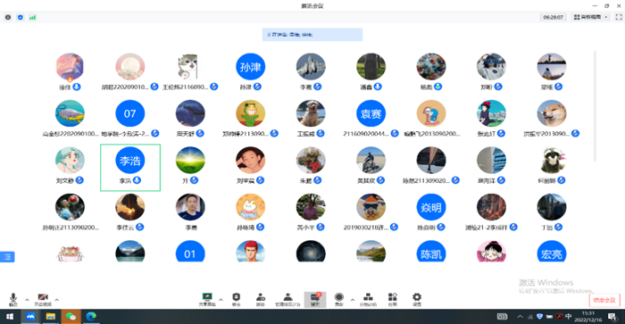
Task: Open the Chat button with red badge
Action: [x=315, y=299]
